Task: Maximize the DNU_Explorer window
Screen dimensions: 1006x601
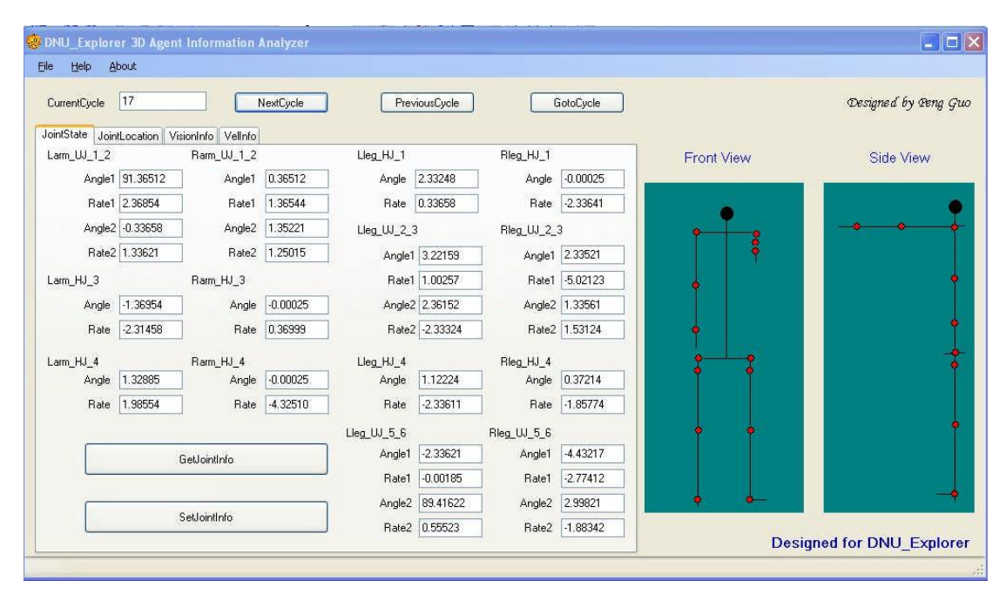Action: pos(952,43)
